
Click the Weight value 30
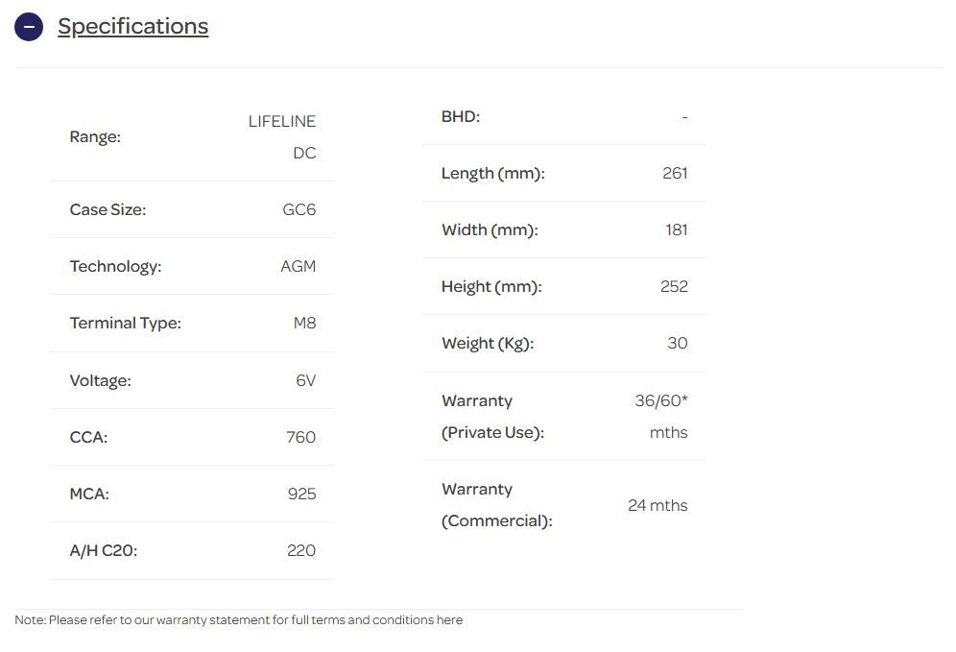click(677, 343)
